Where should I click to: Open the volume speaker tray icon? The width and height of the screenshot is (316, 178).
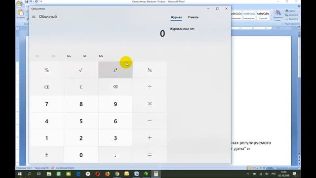(267, 174)
